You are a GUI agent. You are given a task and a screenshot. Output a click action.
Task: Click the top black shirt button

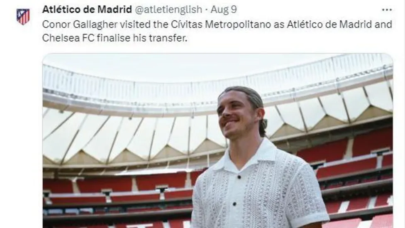point(239,177)
